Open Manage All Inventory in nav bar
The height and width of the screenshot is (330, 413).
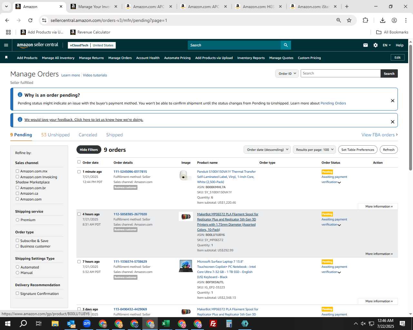tap(58, 58)
